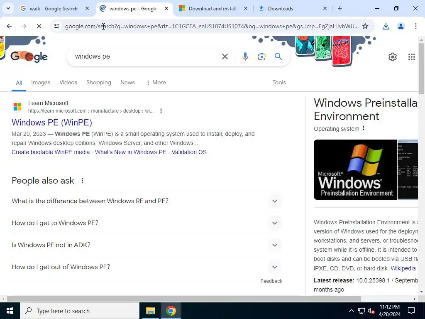425x319 pixels.
Task: Click the Chrome taskbar icon
Action: point(171,311)
